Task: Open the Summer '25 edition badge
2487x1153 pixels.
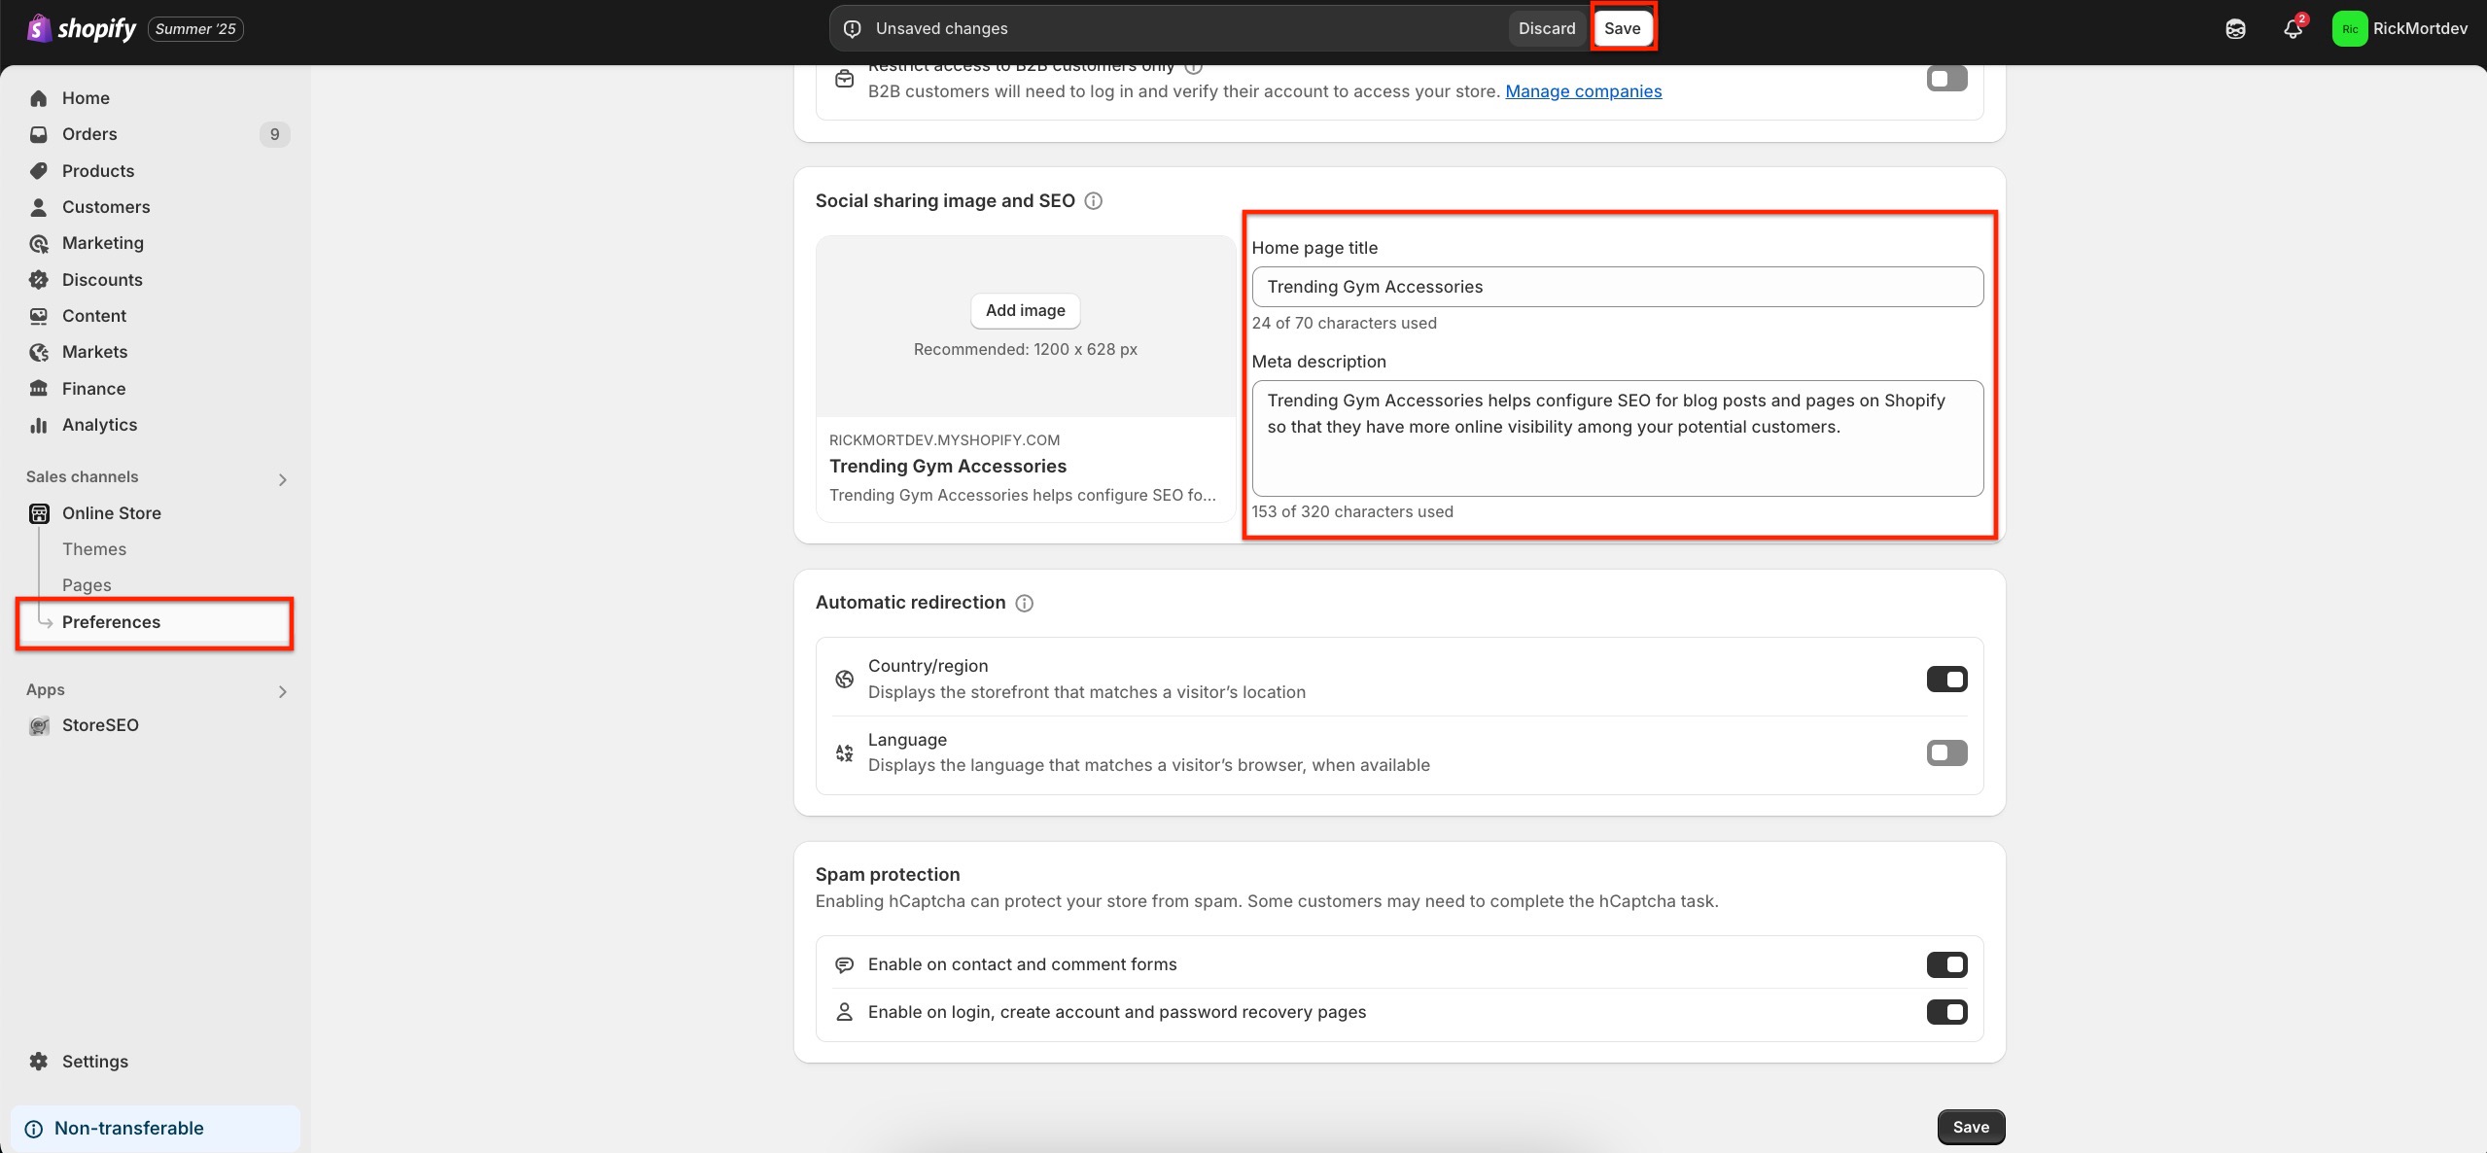Action: pyautogui.click(x=195, y=28)
